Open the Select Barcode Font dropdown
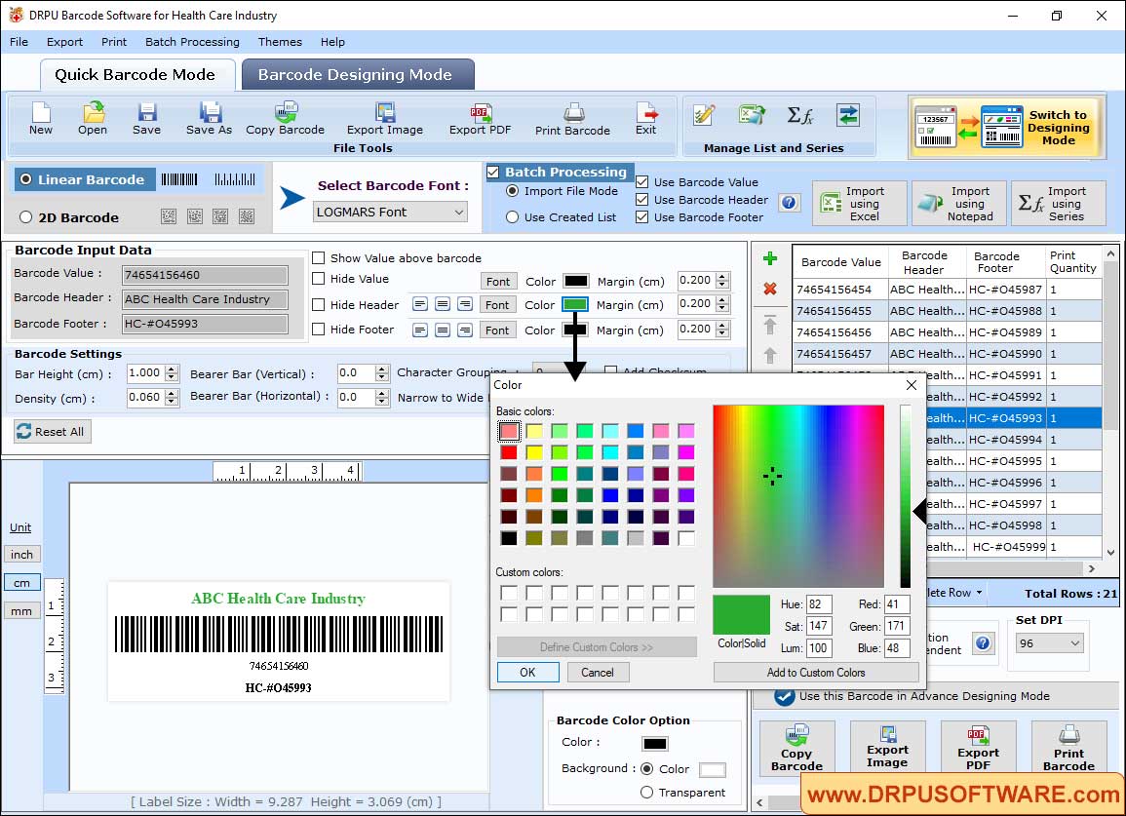The image size is (1126, 816). tap(391, 212)
